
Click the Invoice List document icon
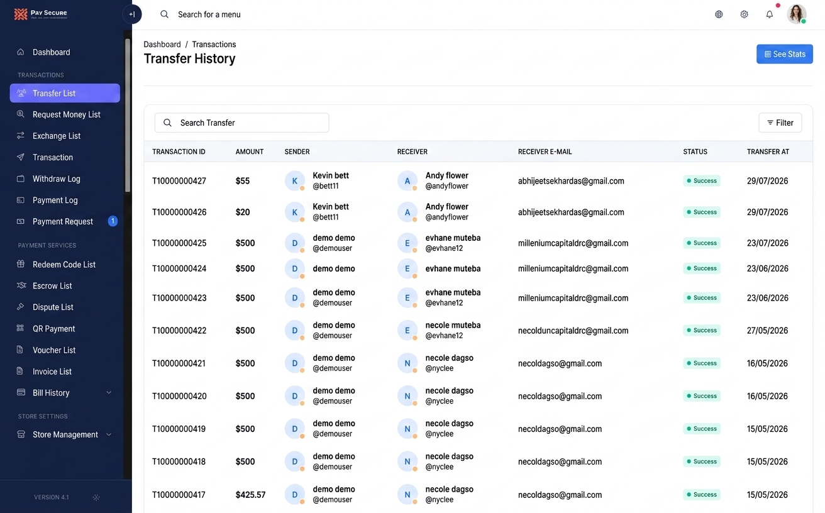[21, 372]
